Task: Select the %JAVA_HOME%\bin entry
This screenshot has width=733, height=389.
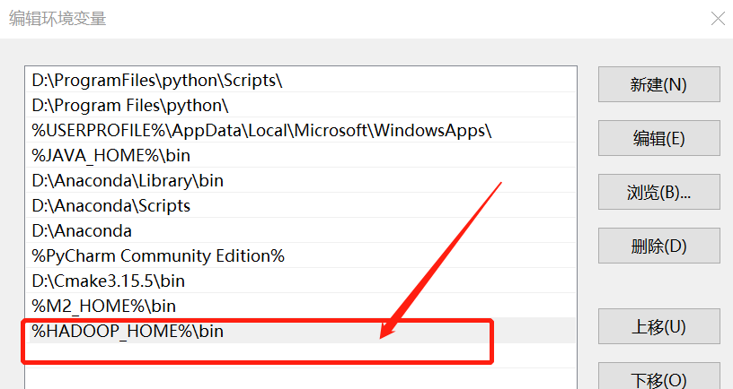Action: pyautogui.click(x=111, y=155)
